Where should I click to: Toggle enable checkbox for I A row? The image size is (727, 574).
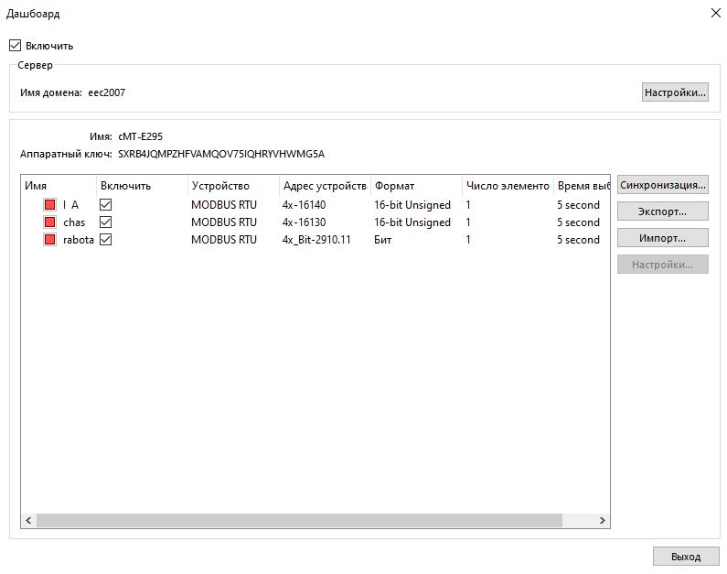(105, 205)
